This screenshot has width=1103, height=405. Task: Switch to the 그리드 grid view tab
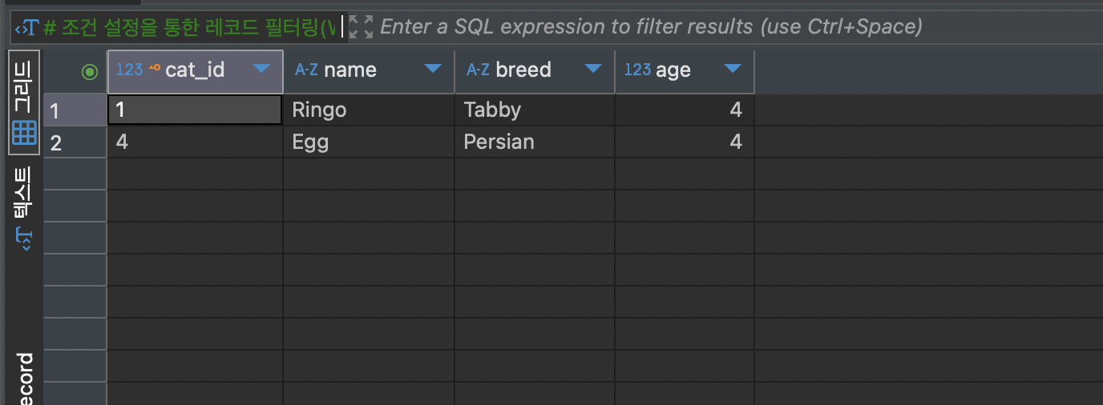pos(24,102)
